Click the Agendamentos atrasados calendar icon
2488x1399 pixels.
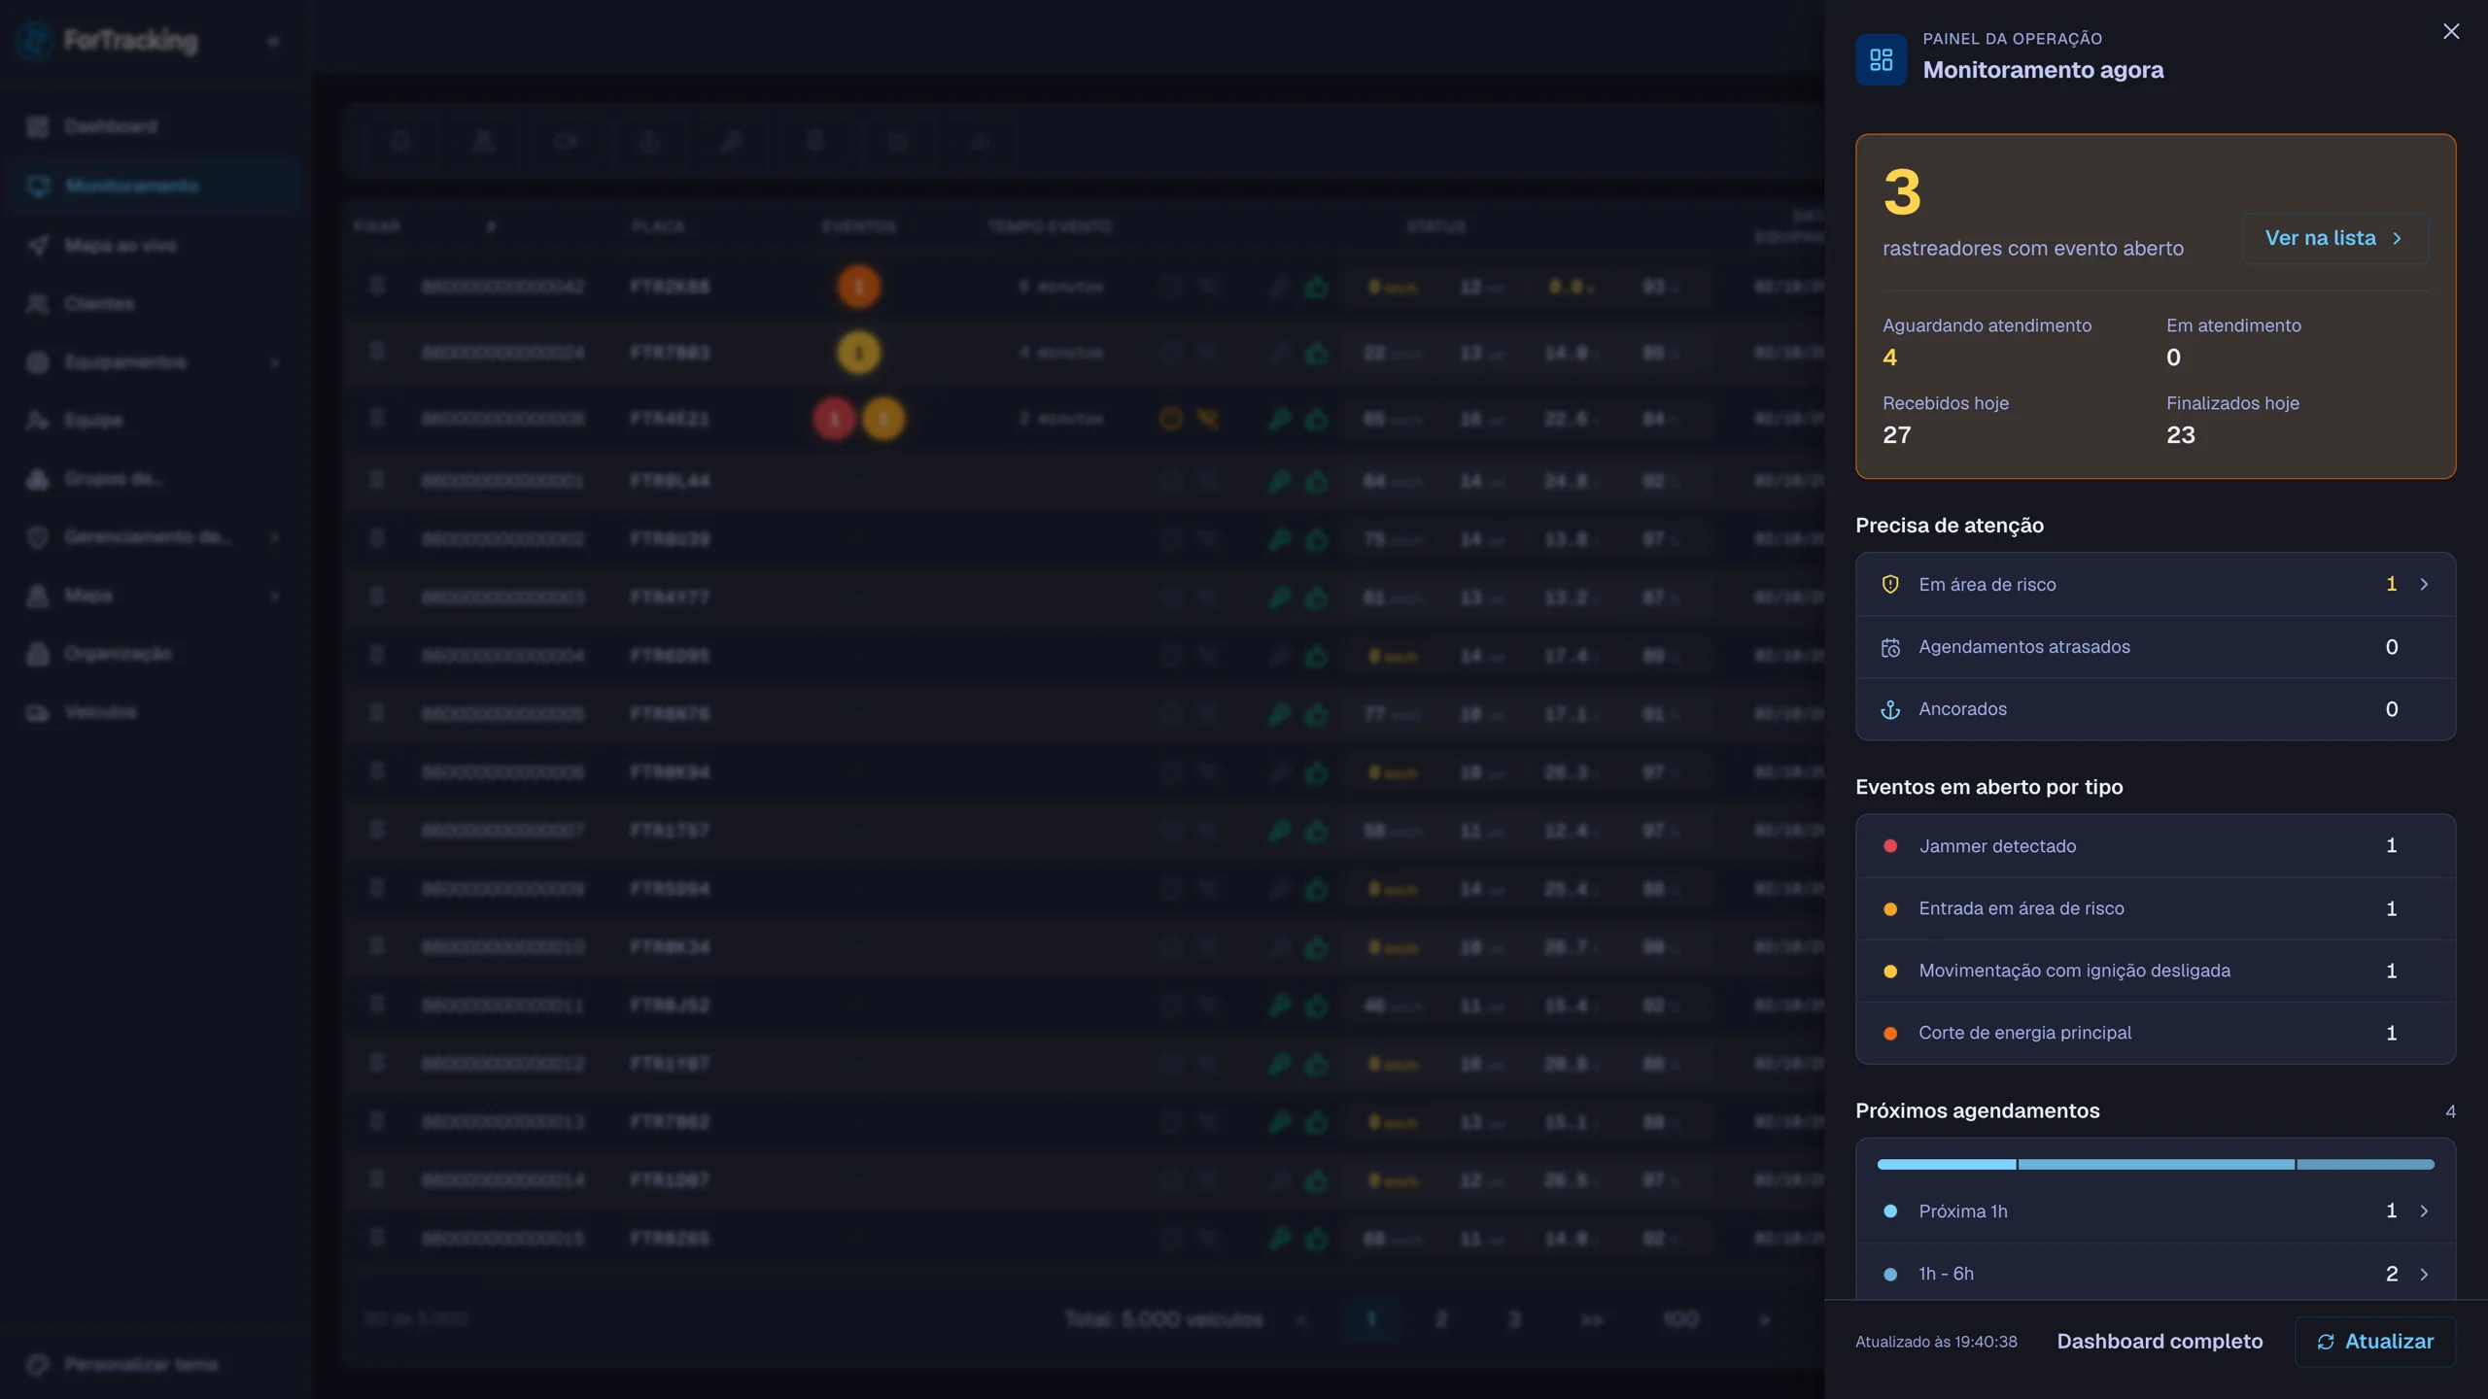[1890, 647]
